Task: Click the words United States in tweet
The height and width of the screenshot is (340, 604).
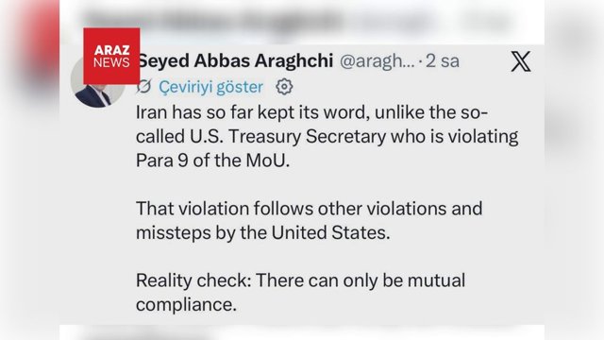Action: (330, 232)
